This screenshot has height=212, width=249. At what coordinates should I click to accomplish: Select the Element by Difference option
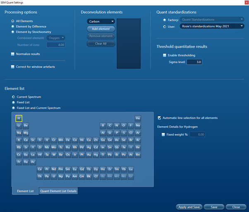[x=13, y=26]
